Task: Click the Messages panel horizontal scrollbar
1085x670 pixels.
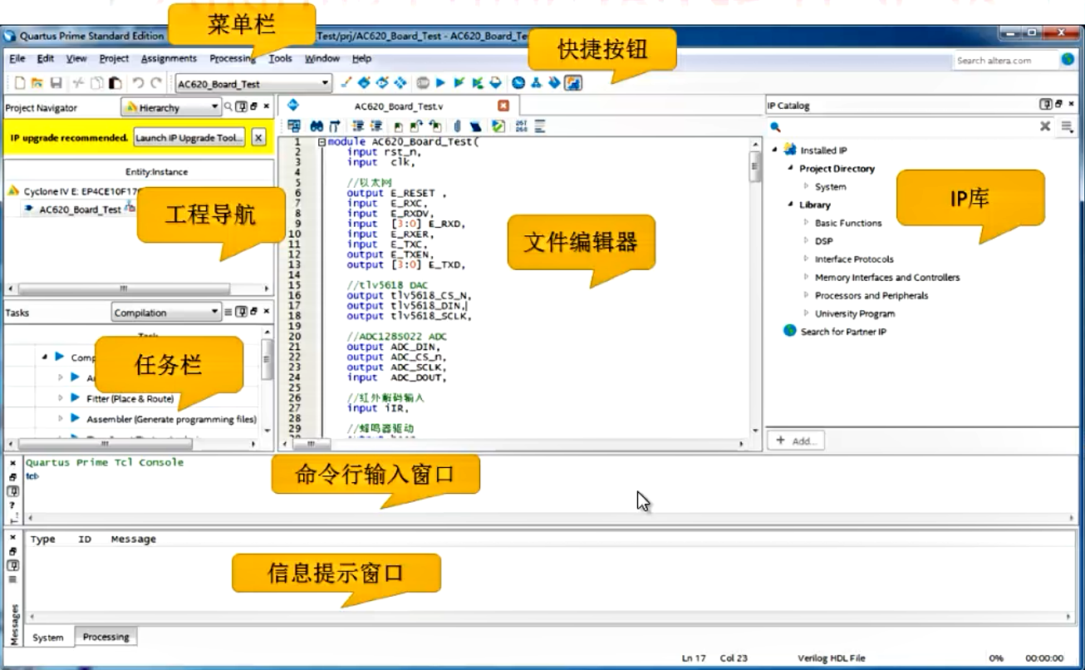Action: click(550, 617)
